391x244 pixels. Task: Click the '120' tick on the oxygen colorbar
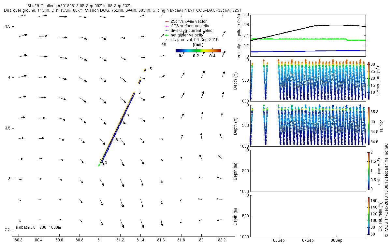[x=373, y=213]
